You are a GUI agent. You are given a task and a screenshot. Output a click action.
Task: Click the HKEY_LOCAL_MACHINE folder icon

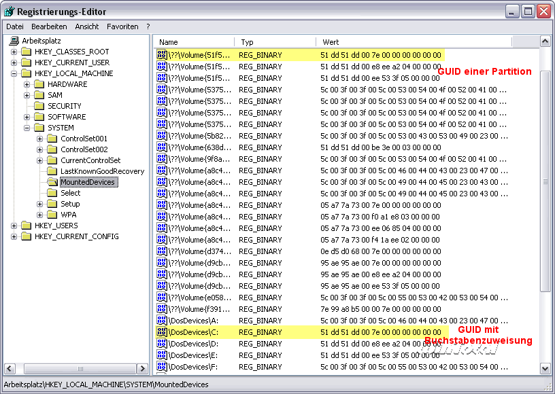pos(27,73)
